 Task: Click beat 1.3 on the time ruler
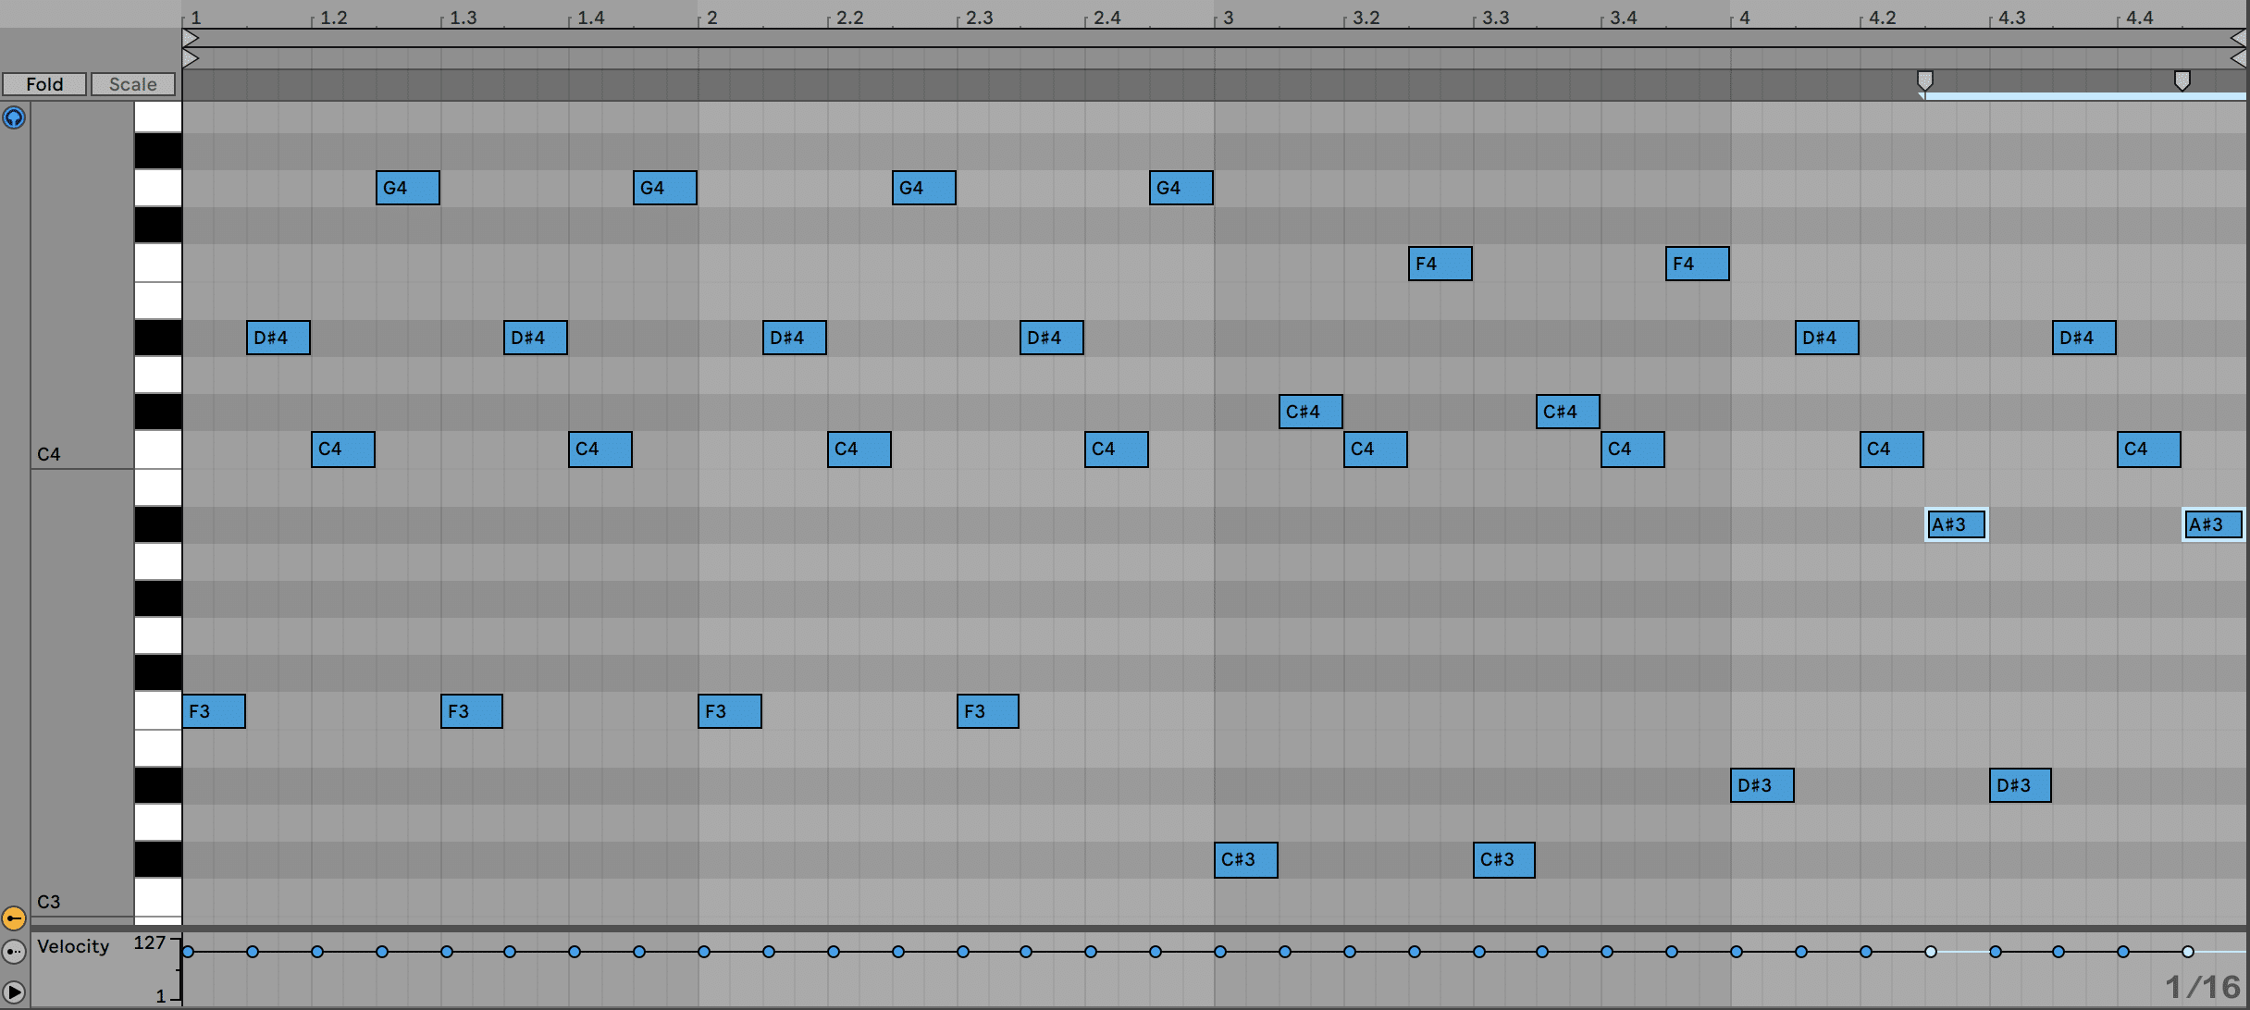coord(463,18)
